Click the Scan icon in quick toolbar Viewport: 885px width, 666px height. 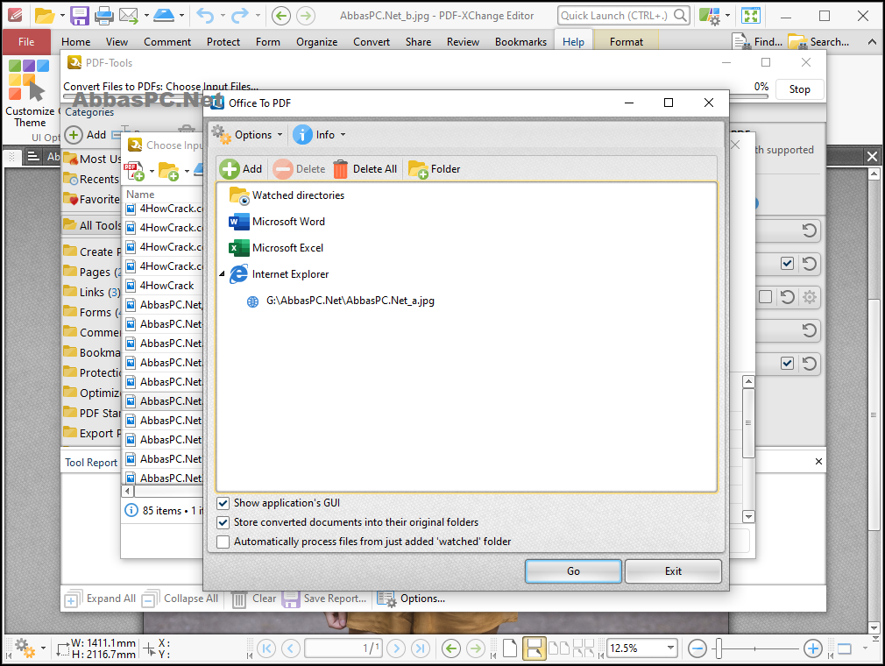[164, 15]
